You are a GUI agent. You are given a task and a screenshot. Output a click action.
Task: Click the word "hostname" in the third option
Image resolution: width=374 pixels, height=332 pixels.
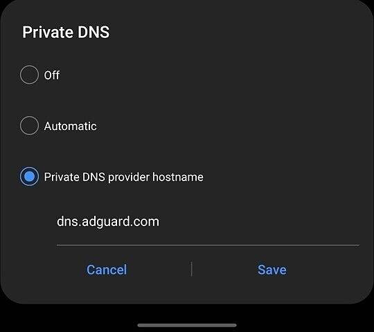[178, 177]
